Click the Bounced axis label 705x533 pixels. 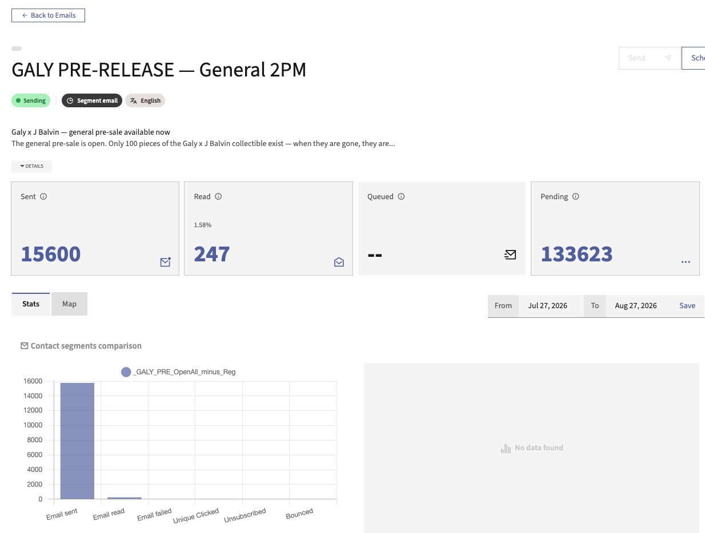tap(299, 513)
